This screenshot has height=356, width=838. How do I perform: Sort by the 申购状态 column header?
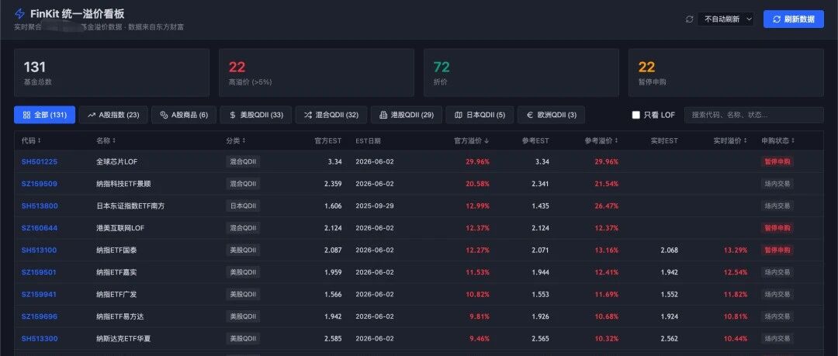pos(778,140)
